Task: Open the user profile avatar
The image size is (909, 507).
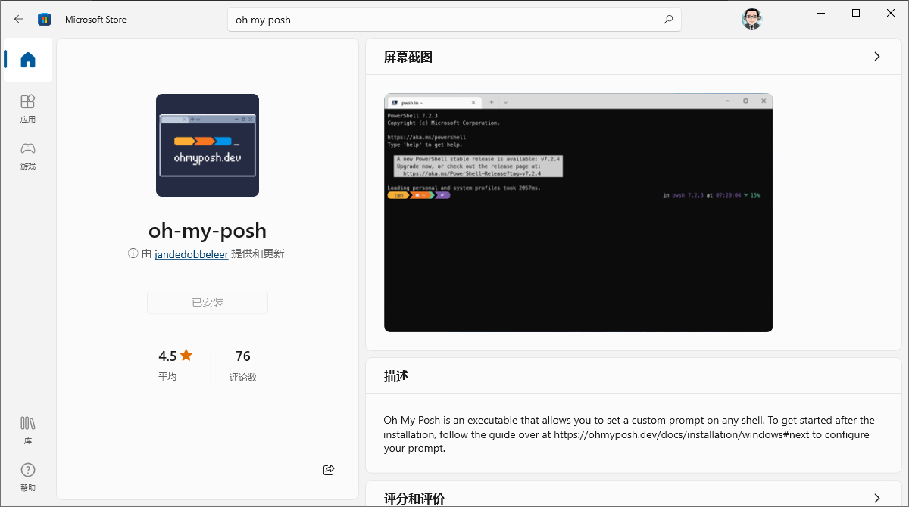Action: coord(751,20)
